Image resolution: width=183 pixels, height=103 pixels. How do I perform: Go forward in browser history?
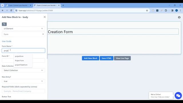pyautogui.click(x=7, y=11)
